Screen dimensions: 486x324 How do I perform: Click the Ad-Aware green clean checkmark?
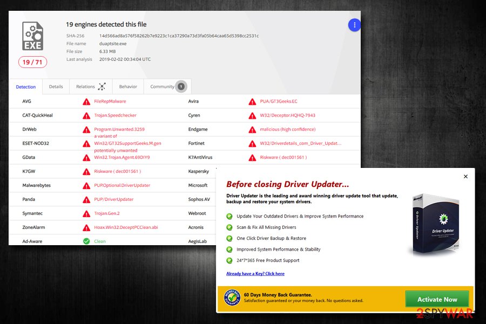click(86, 241)
